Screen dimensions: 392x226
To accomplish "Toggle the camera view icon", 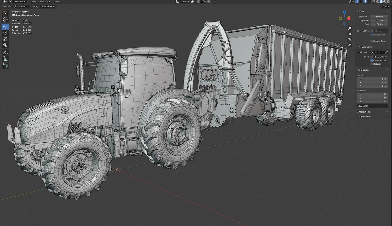I will [x=350, y=39].
